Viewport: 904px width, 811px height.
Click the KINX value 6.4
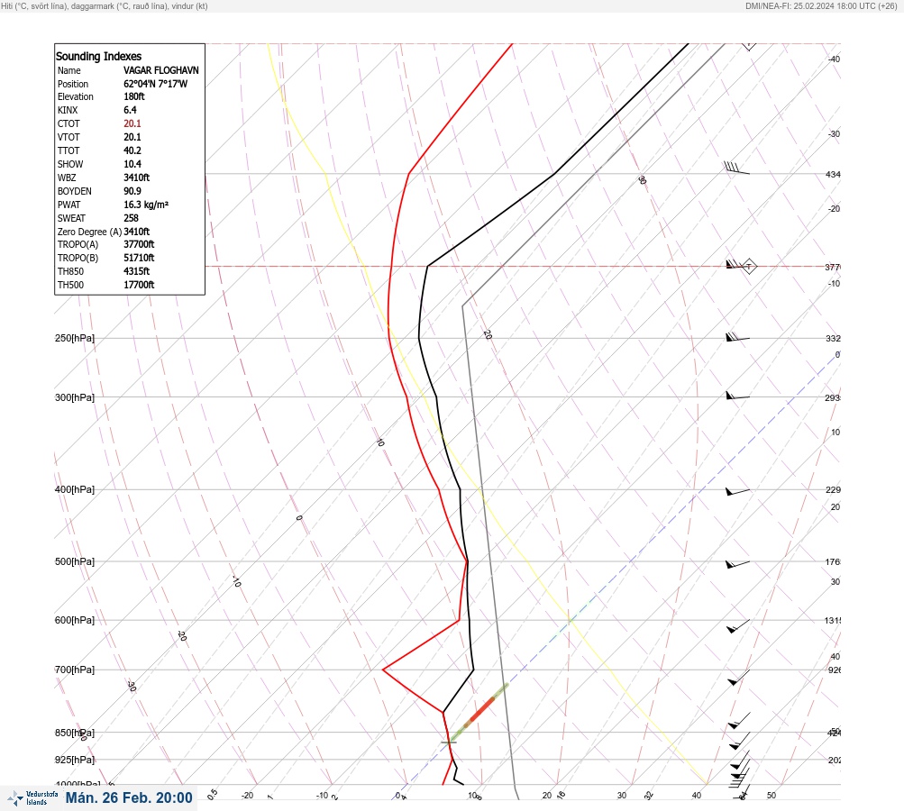point(130,110)
